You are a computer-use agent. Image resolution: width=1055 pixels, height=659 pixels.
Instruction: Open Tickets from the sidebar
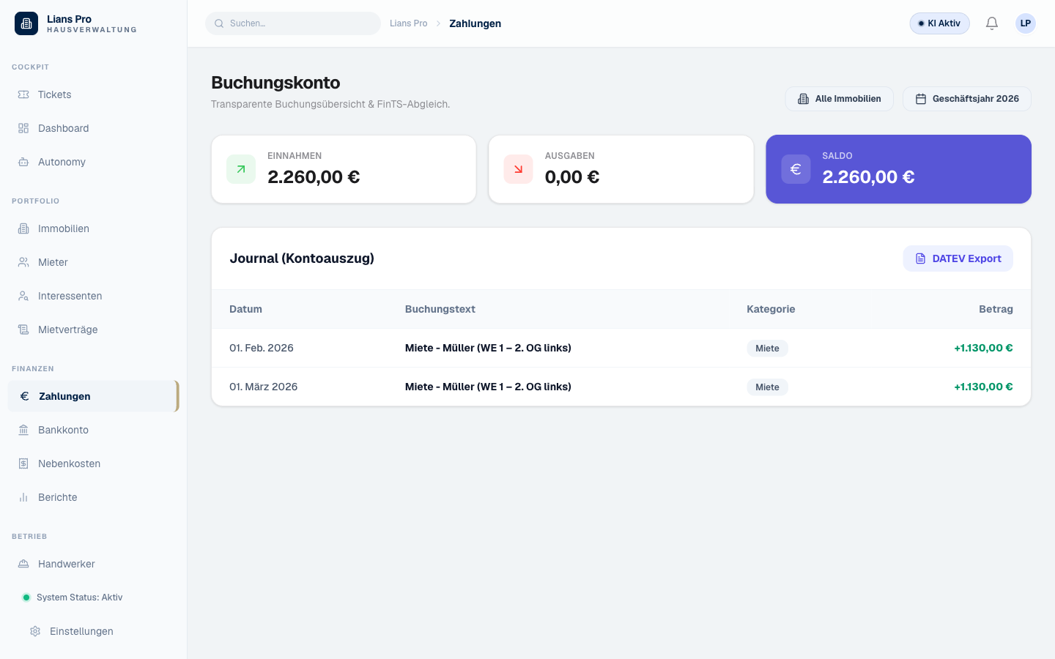[x=23, y=94]
